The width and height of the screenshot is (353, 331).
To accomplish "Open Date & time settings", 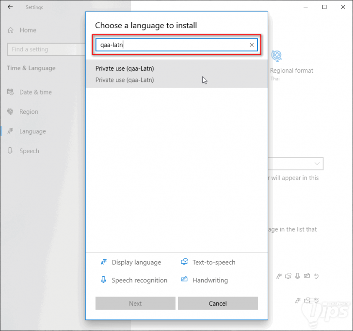I will click(35, 92).
